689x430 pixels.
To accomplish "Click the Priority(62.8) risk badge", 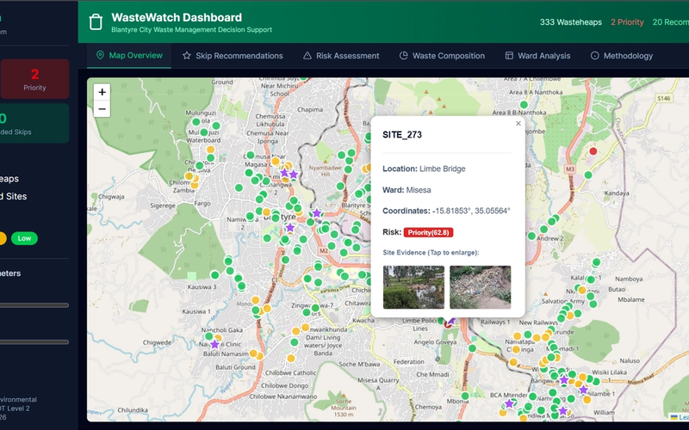I will pos(429,232).
